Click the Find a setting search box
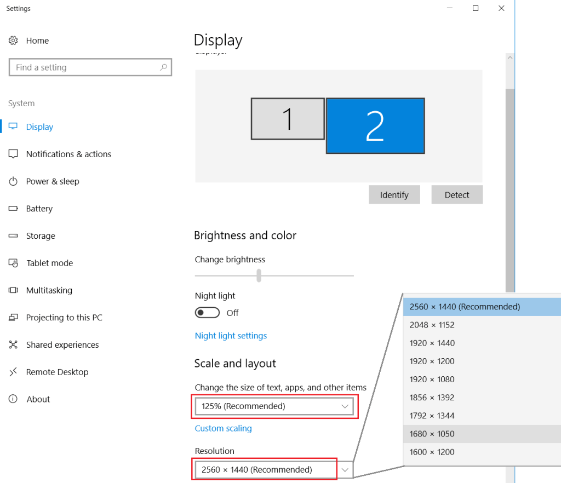561x483 pixels. tap(90, 67)
